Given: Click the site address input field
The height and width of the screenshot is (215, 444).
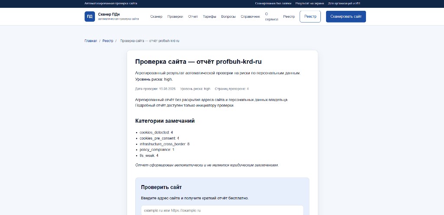Looking at the screenshot, I should coord(222,211).
